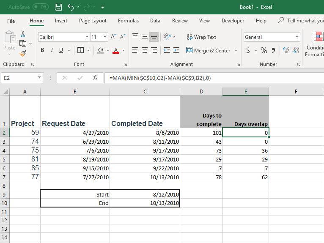Click Align Right icon
This screenshot has height=243, width=324.
154,50
